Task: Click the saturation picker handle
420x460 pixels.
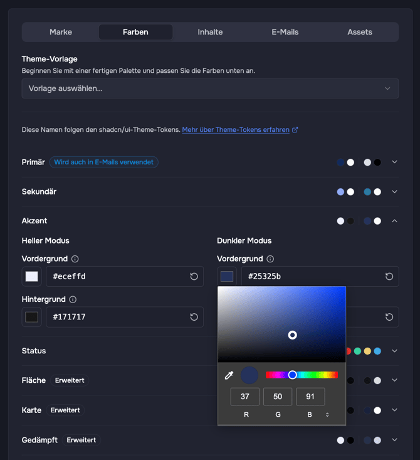Action: (x=292, y=335)
